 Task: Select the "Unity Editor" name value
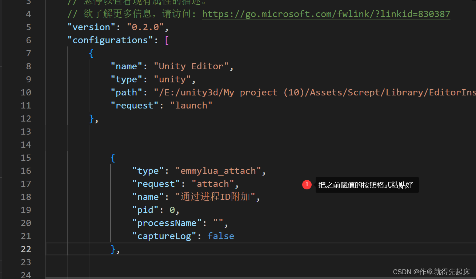[x=192, y=66]
